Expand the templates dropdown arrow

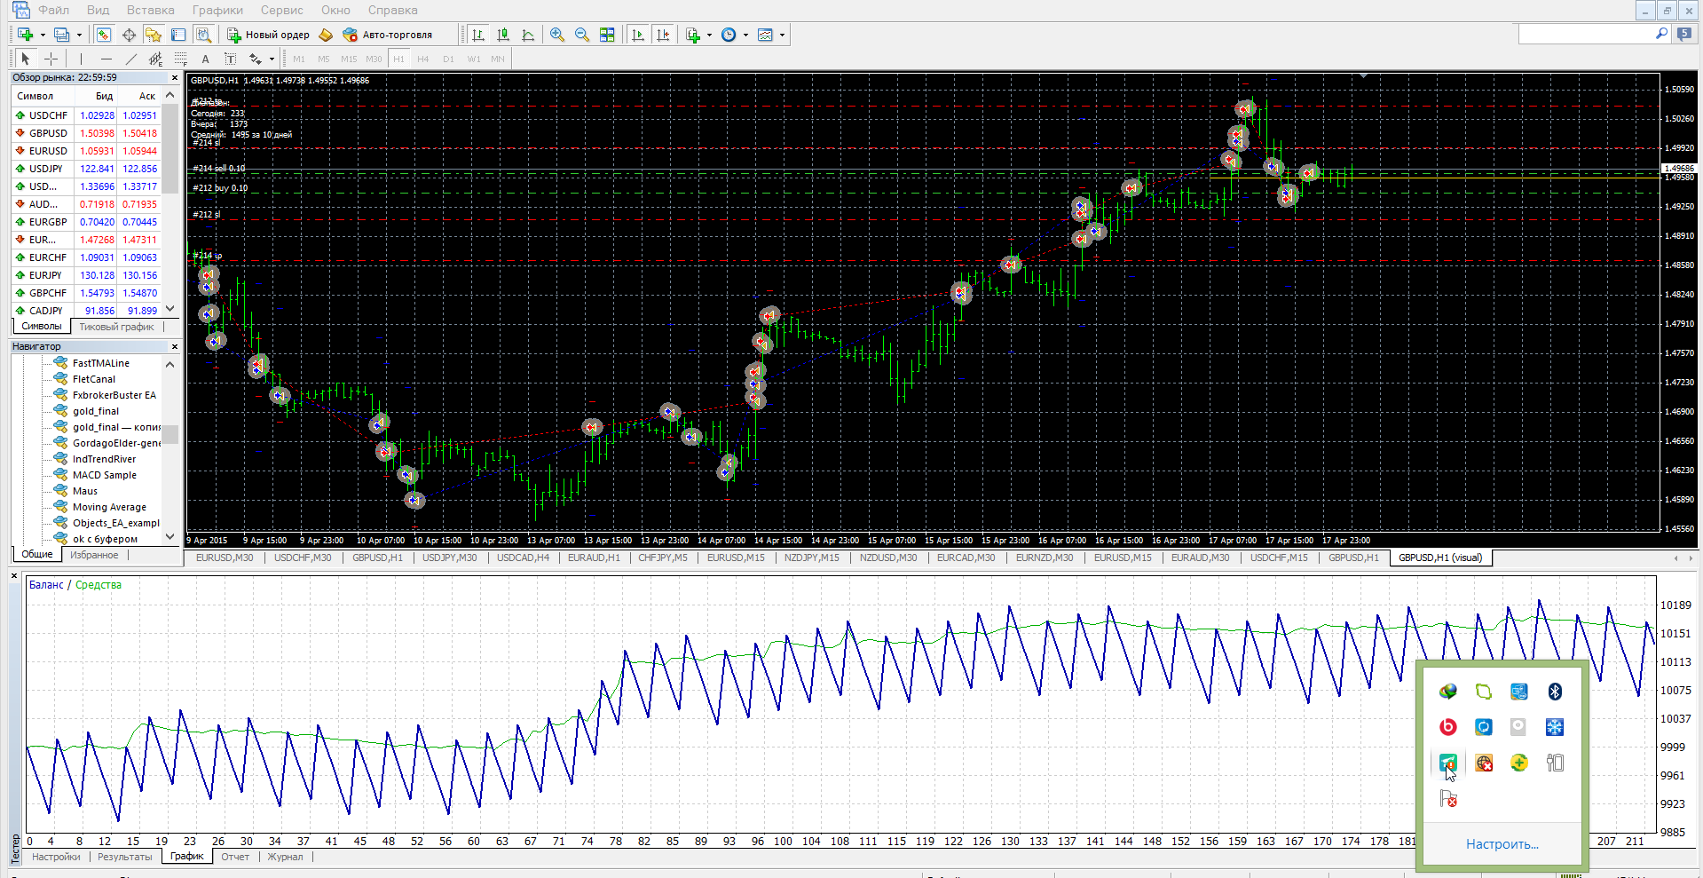click(x=782, y=36)
